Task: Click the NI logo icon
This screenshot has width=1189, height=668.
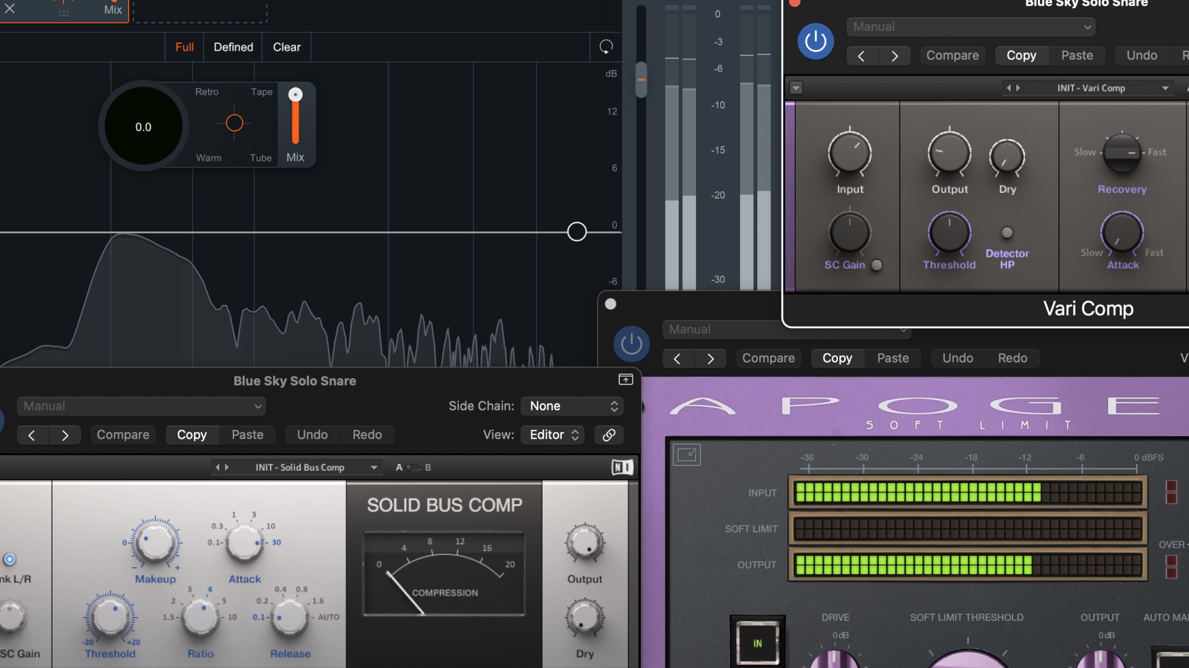Action: [622, 468]
